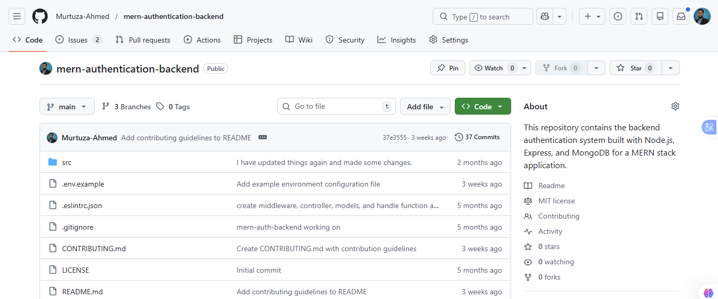Watch the repository
The height and width of the screenshot is (299, 718).
click(494, 68)
